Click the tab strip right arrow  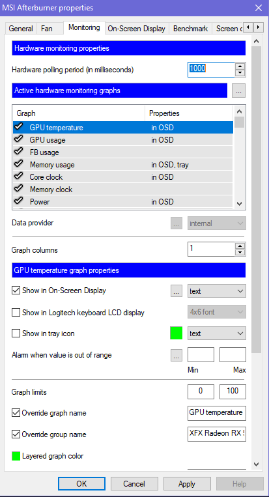point(259,27)
